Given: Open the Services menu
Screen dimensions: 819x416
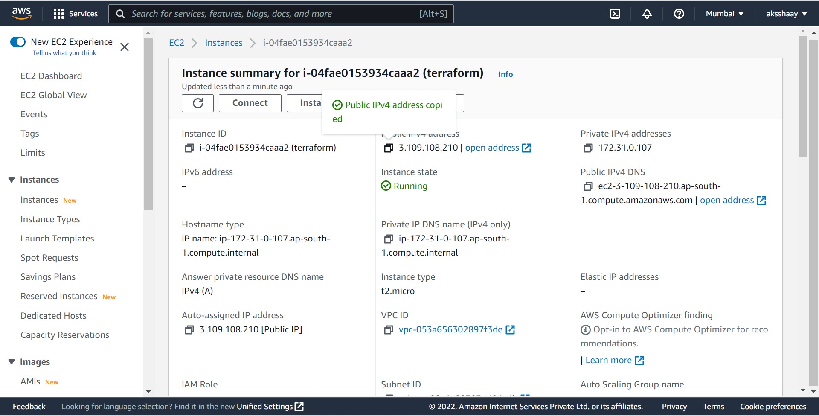Looking at the screenshot, I should [76, 14].
